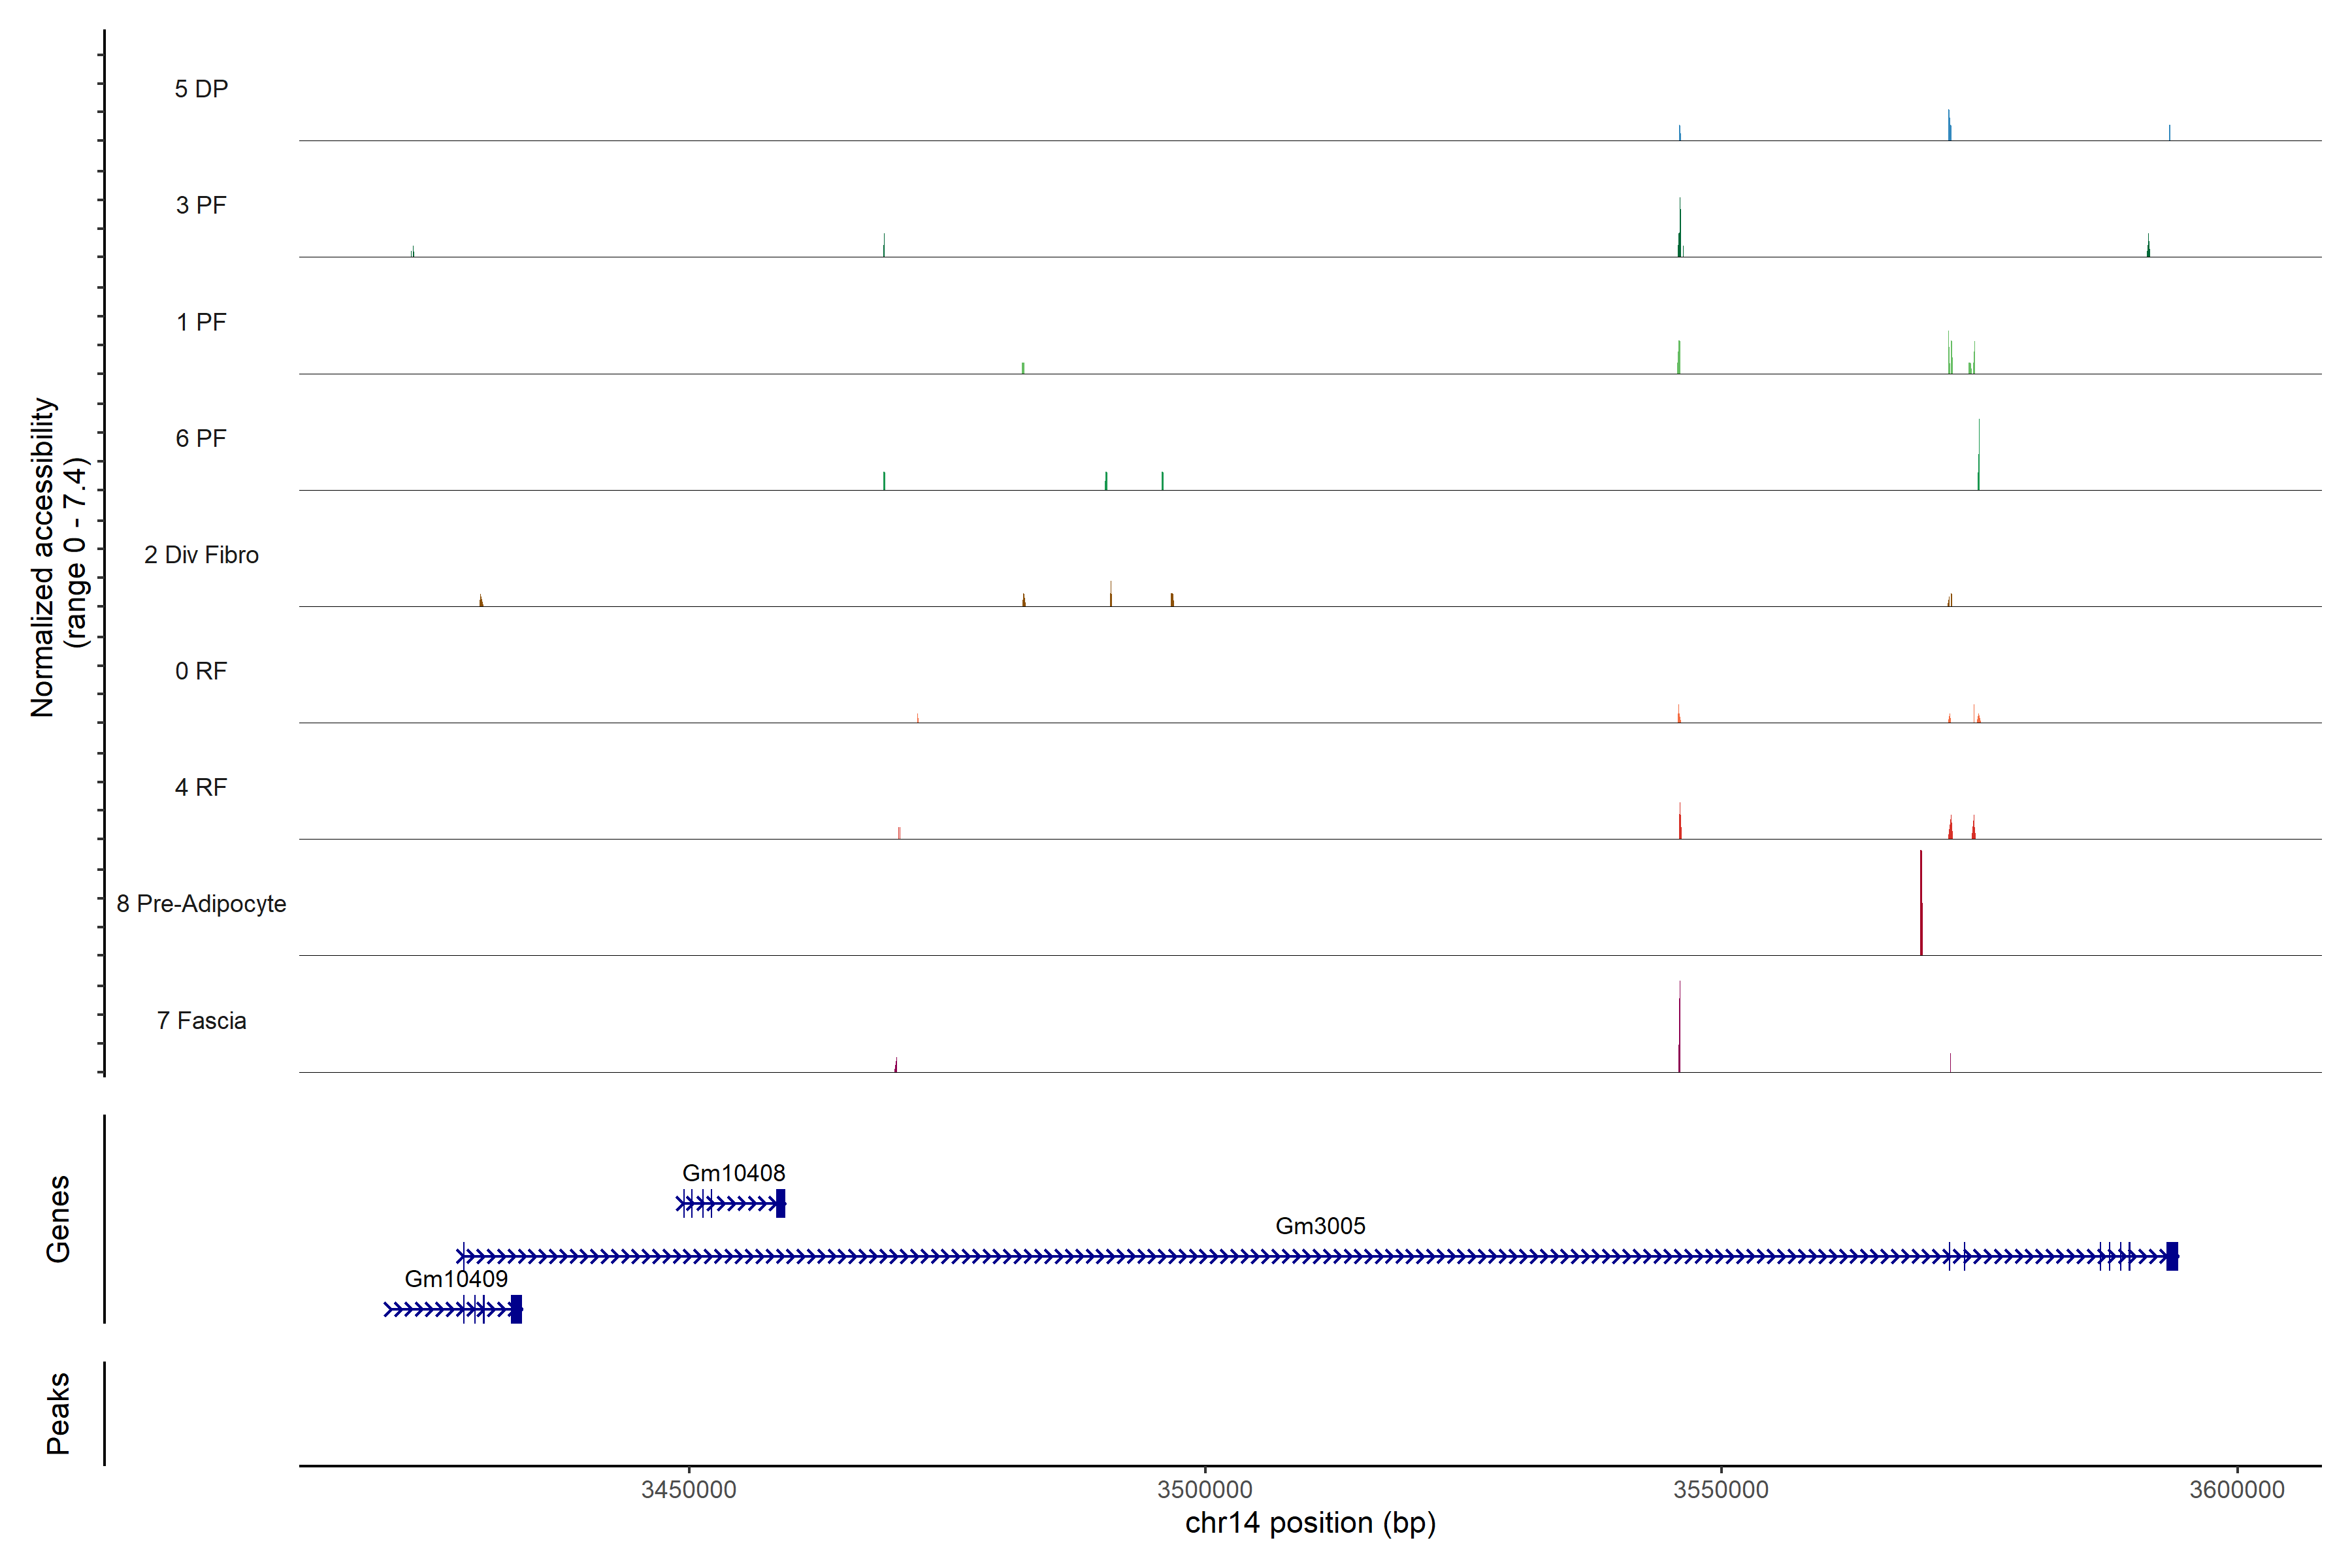Click the Gm10408 gene label
The width and height of the screenshot is (2352, 1568).
733,1173
